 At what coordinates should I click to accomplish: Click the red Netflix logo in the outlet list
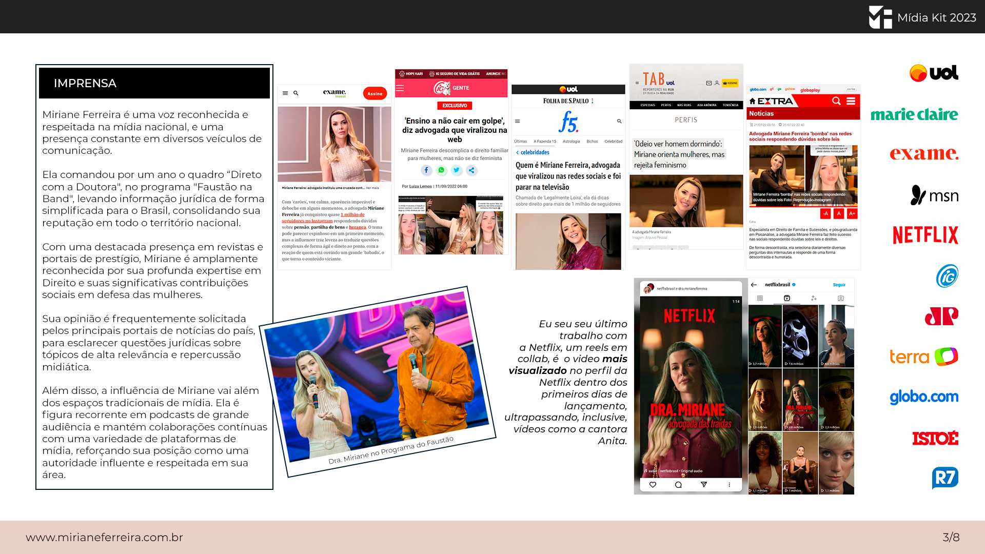pyautogui.click(x=925, y=235)
